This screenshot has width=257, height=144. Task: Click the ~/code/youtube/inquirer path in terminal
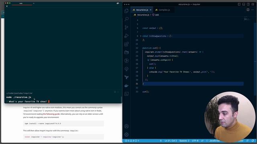[x=19, y=93]
